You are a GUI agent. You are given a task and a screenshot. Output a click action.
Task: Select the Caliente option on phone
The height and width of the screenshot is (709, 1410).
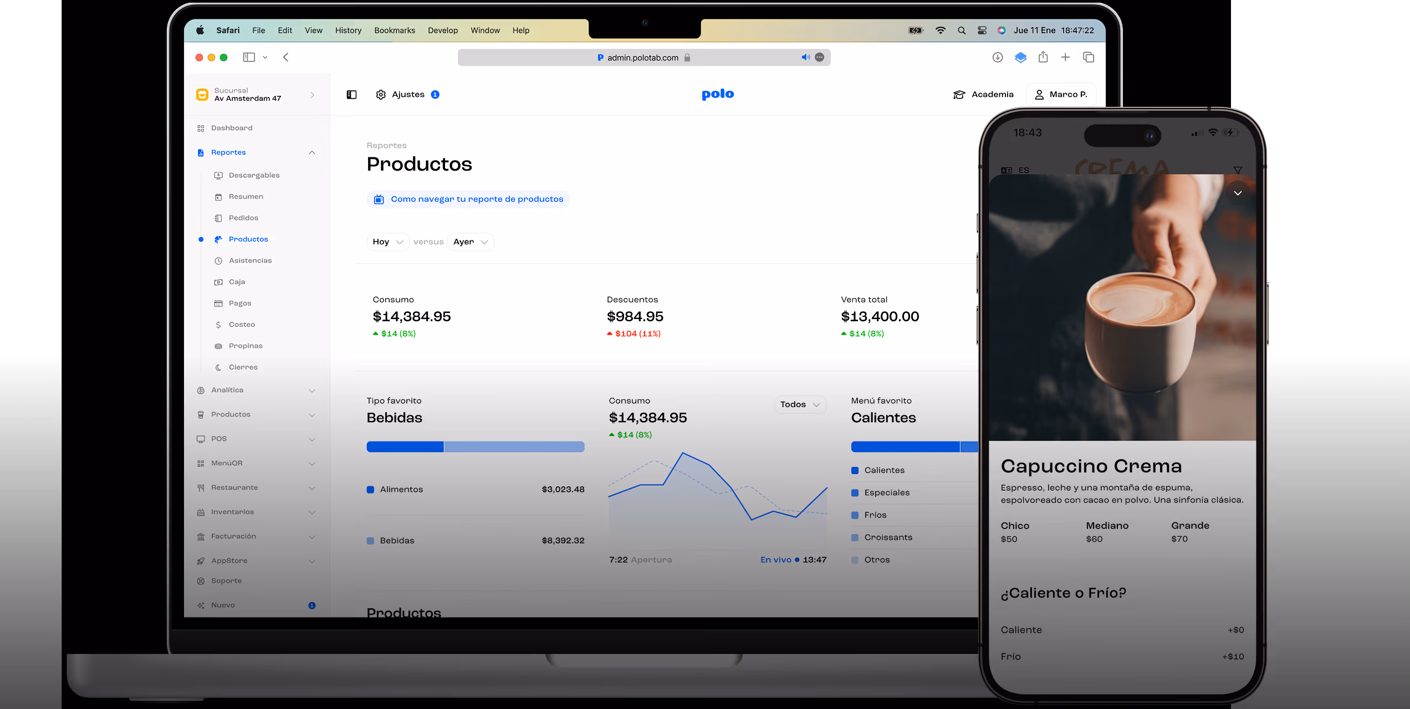[1122, 630]
